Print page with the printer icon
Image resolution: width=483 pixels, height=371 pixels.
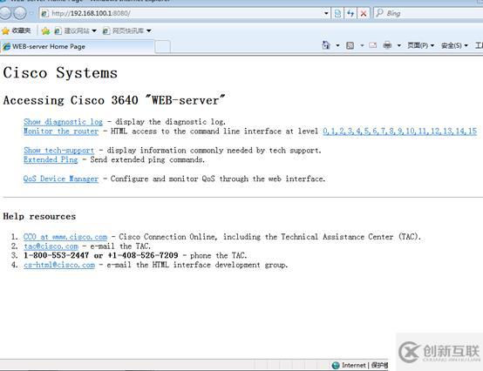(x=387, y=45)
